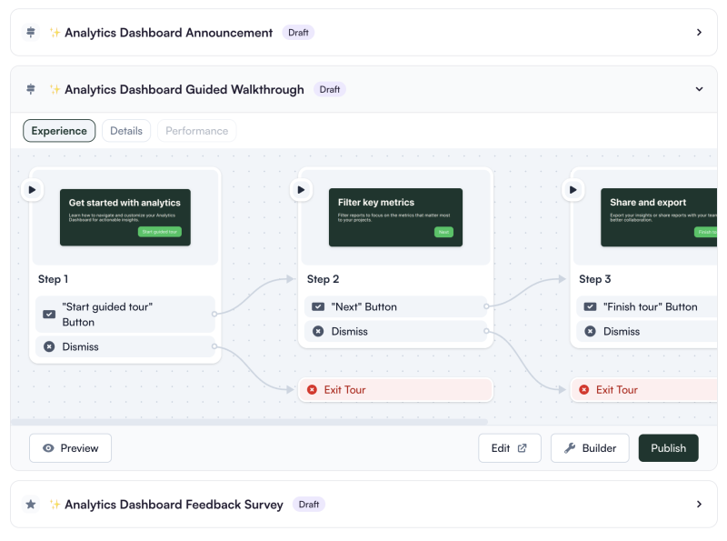Viewport: 727px width, 541px height.
Task: Click the play icon above Step 1 card
Action: 33,189
